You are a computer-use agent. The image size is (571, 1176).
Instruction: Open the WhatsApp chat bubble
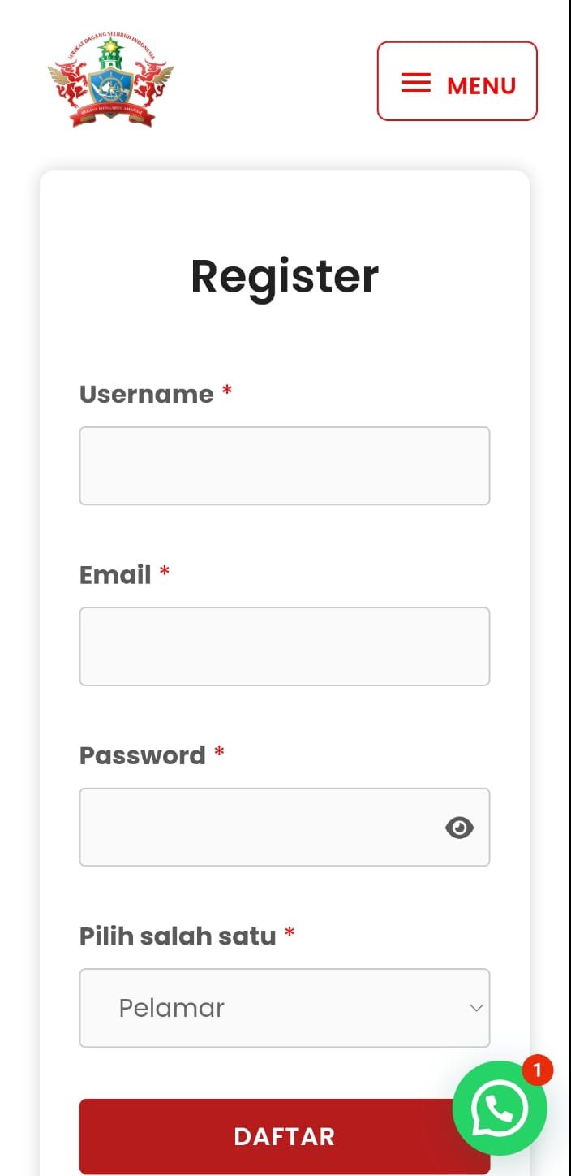(x=500, y=1108)
